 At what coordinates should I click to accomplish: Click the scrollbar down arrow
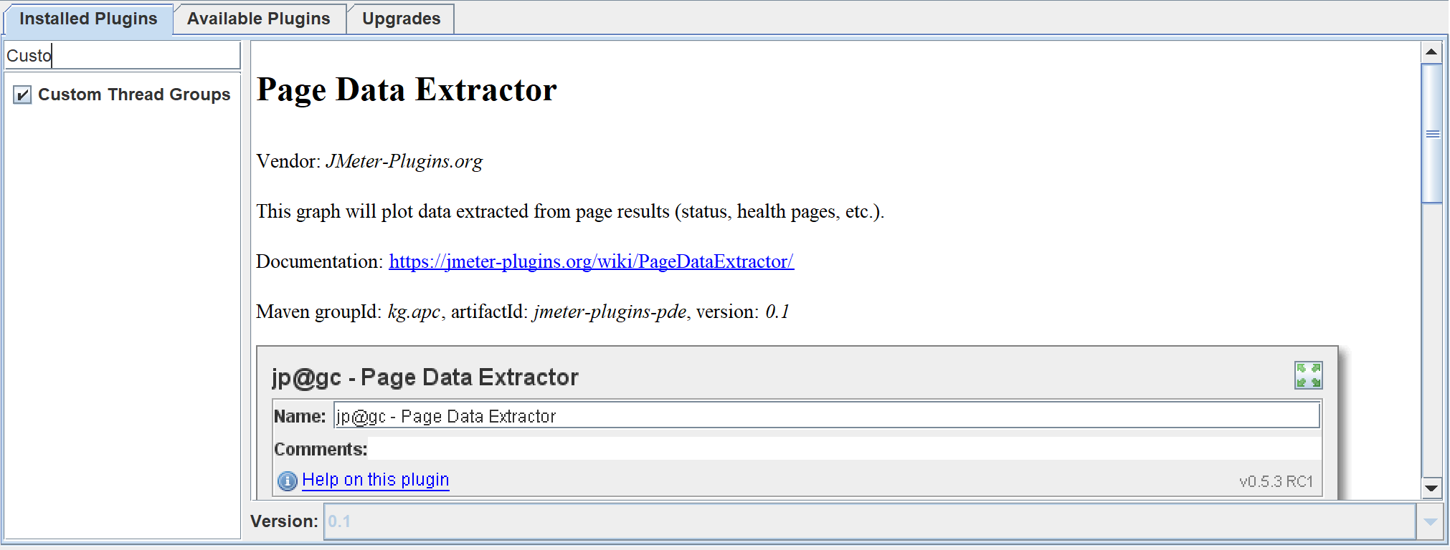(1431, 488)
